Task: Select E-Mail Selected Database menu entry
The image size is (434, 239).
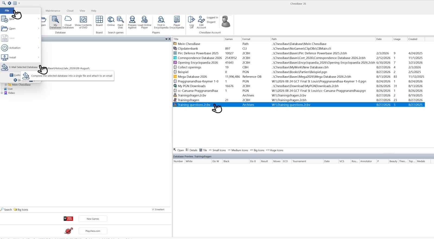Action: pos(20,67)
